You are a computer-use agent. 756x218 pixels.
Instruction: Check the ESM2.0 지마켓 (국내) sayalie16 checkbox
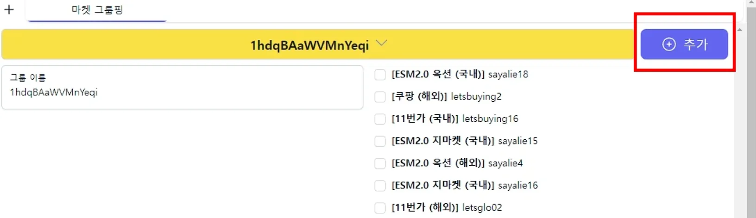pos(380,186)
